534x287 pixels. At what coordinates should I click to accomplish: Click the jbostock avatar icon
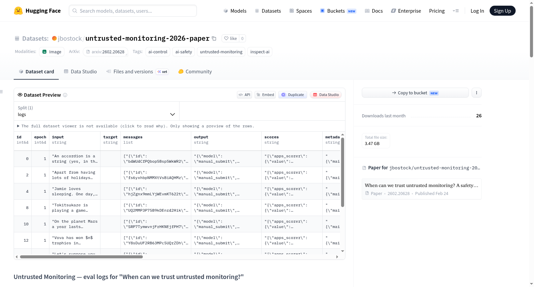pyautogui.click(x=54, y=38)
